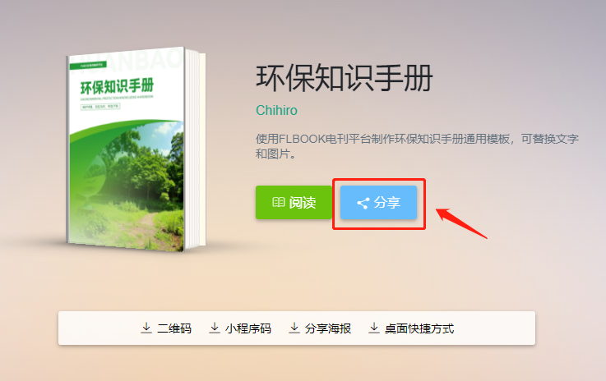This screenshot has width=606, height=381.
Task: Click the green title printed on the book cover
Action: tap(117, 86)
